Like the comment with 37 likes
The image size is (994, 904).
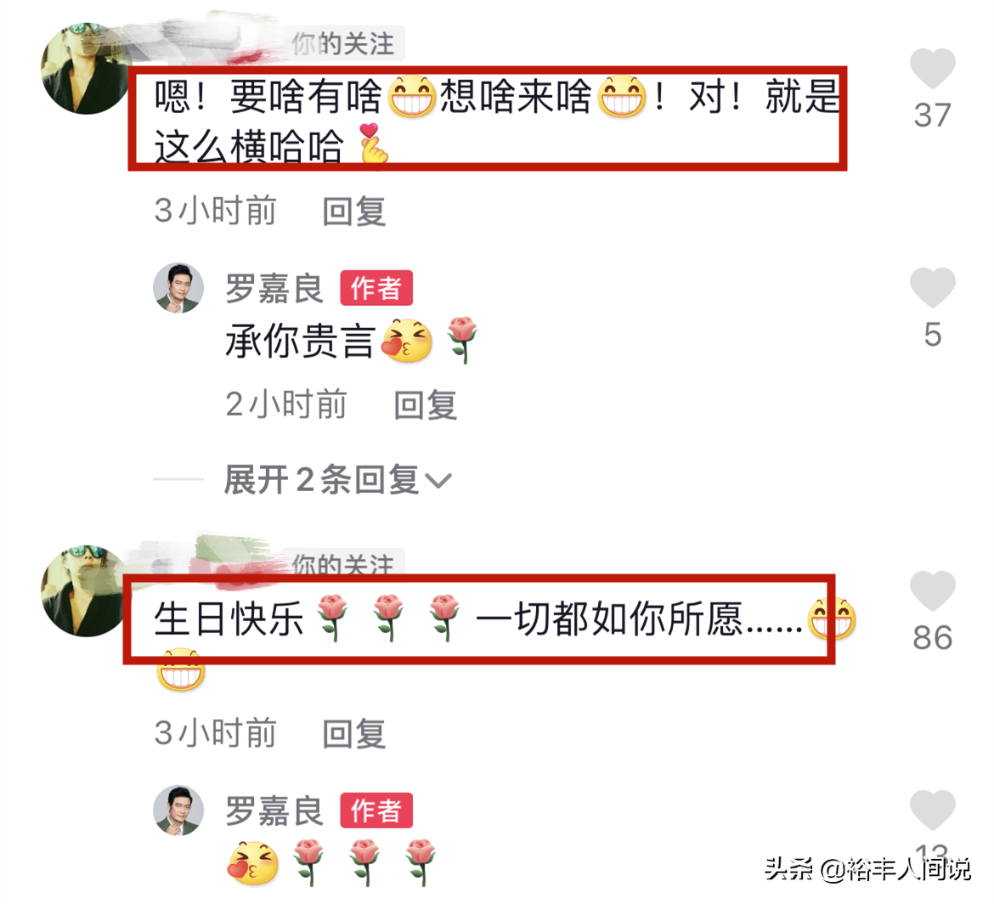(932, 69)
